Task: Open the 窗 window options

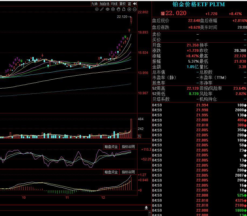Action: point(130,4)
